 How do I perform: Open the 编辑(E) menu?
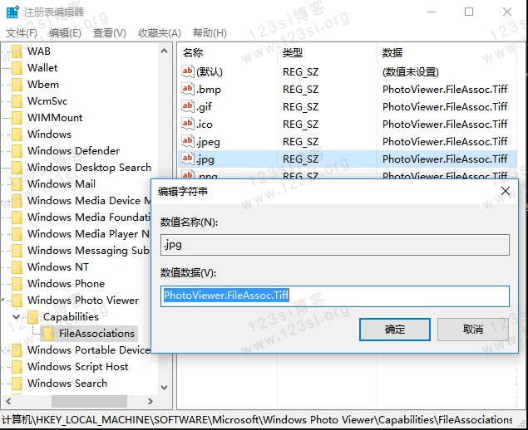click(65, 33)
